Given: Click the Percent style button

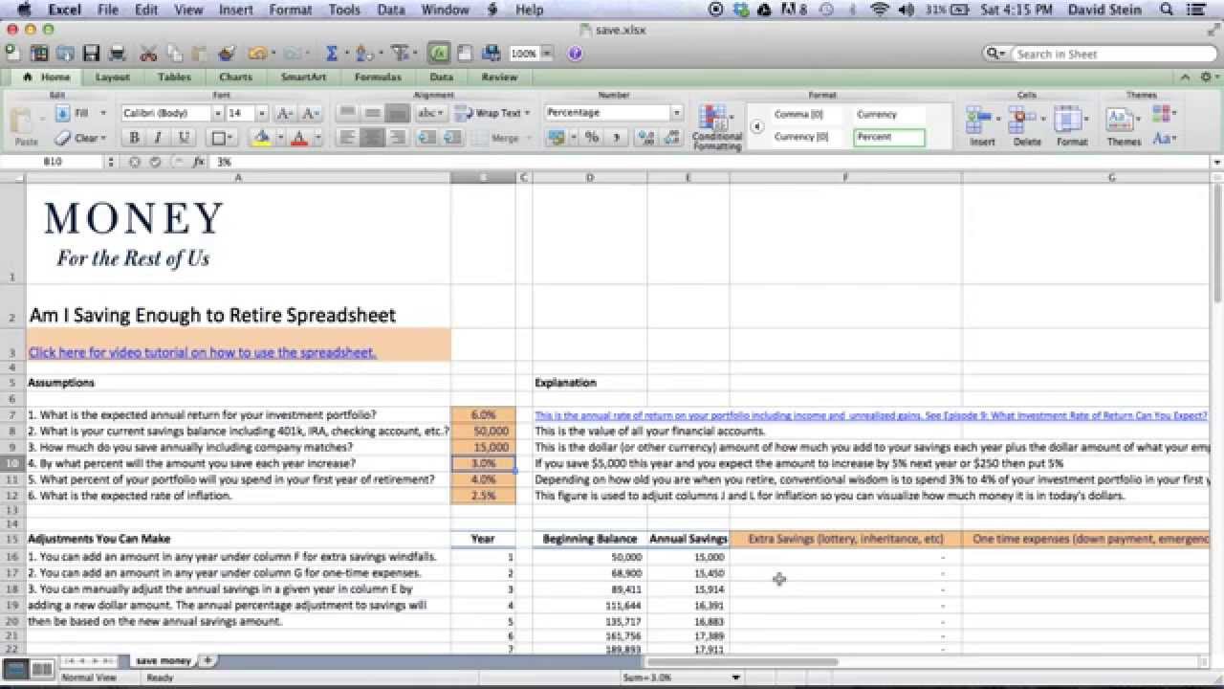Looking at the screenshot, I should pos(592,138).
